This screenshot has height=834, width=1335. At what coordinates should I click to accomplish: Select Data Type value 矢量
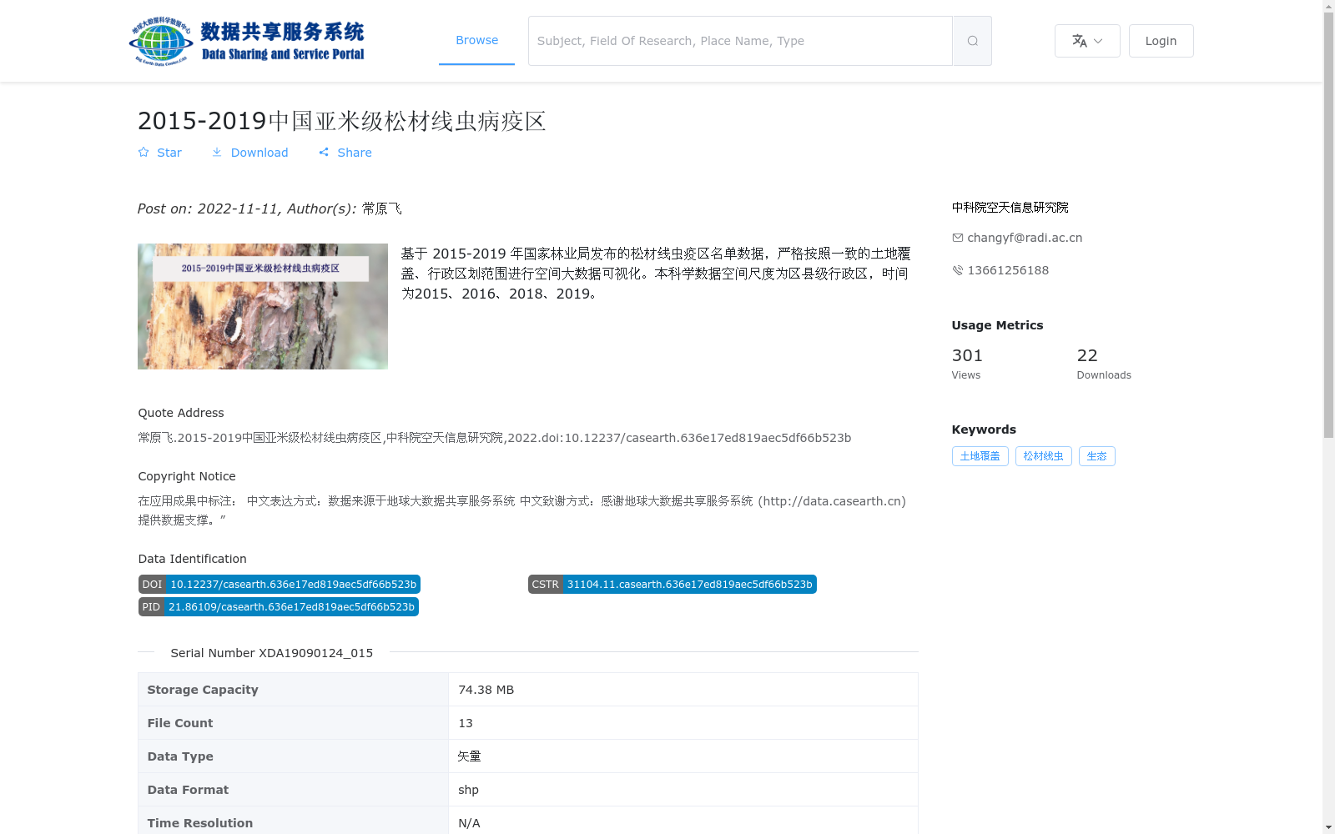tap(470, 756)
